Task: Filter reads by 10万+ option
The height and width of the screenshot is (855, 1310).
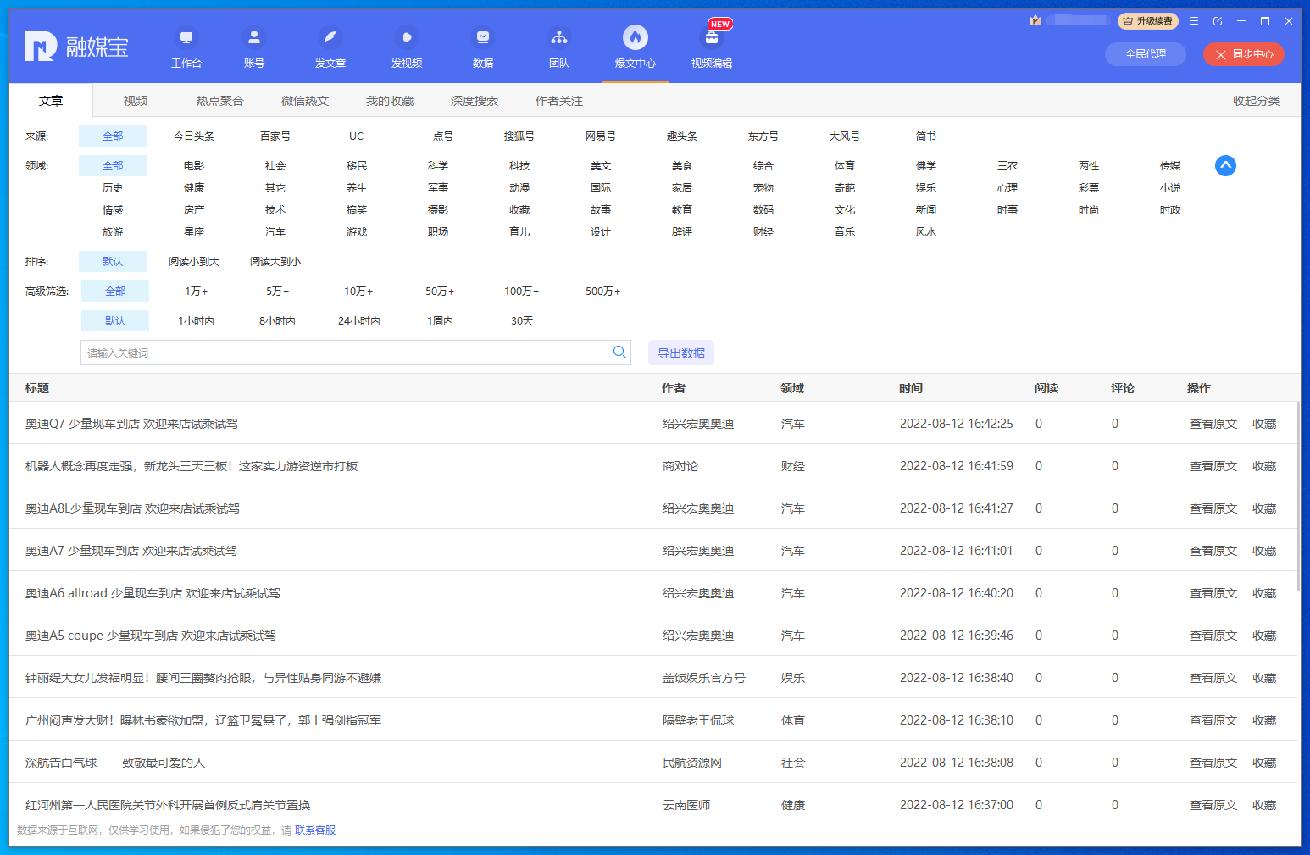Action: click(358, 291)
